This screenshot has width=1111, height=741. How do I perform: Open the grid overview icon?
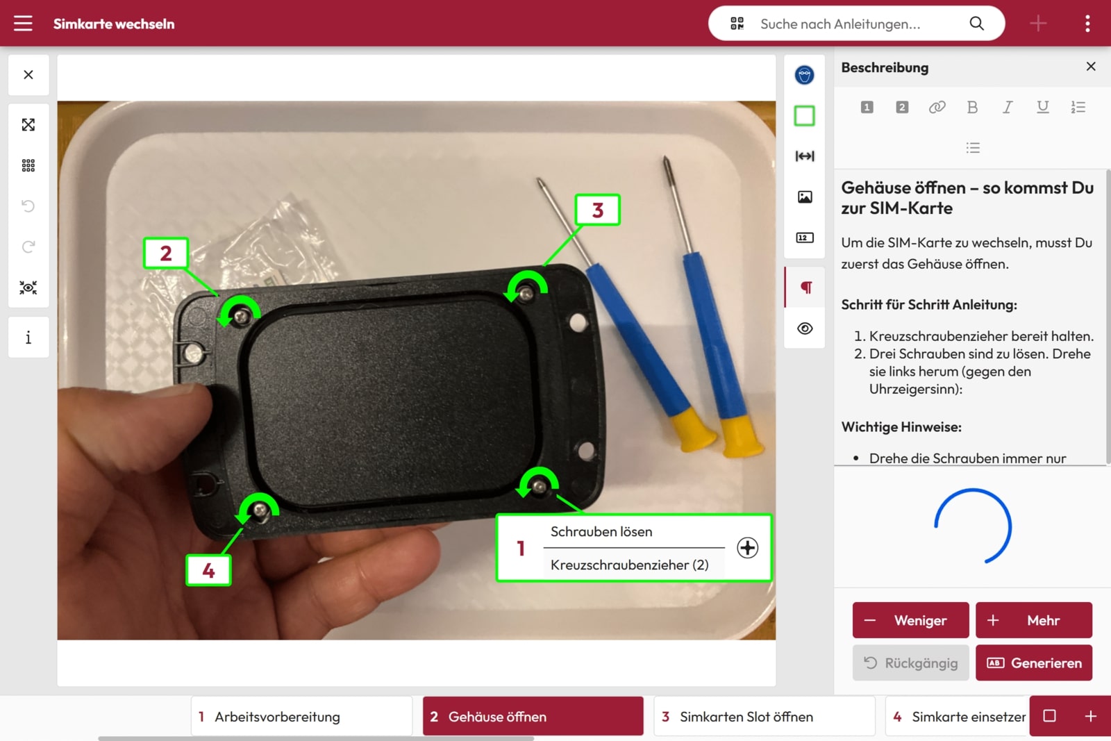pos(28,165)
